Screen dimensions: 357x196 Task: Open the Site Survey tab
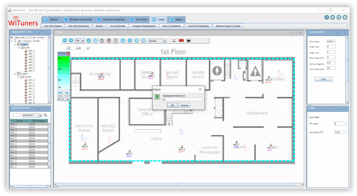click(138, 20)
